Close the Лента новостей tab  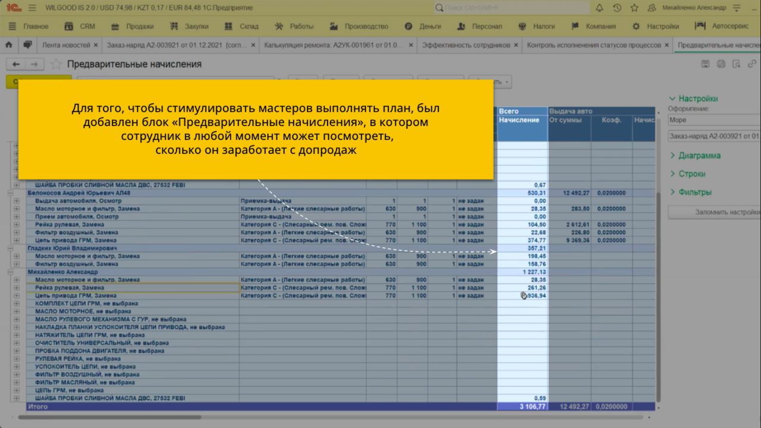coord(95,45)
